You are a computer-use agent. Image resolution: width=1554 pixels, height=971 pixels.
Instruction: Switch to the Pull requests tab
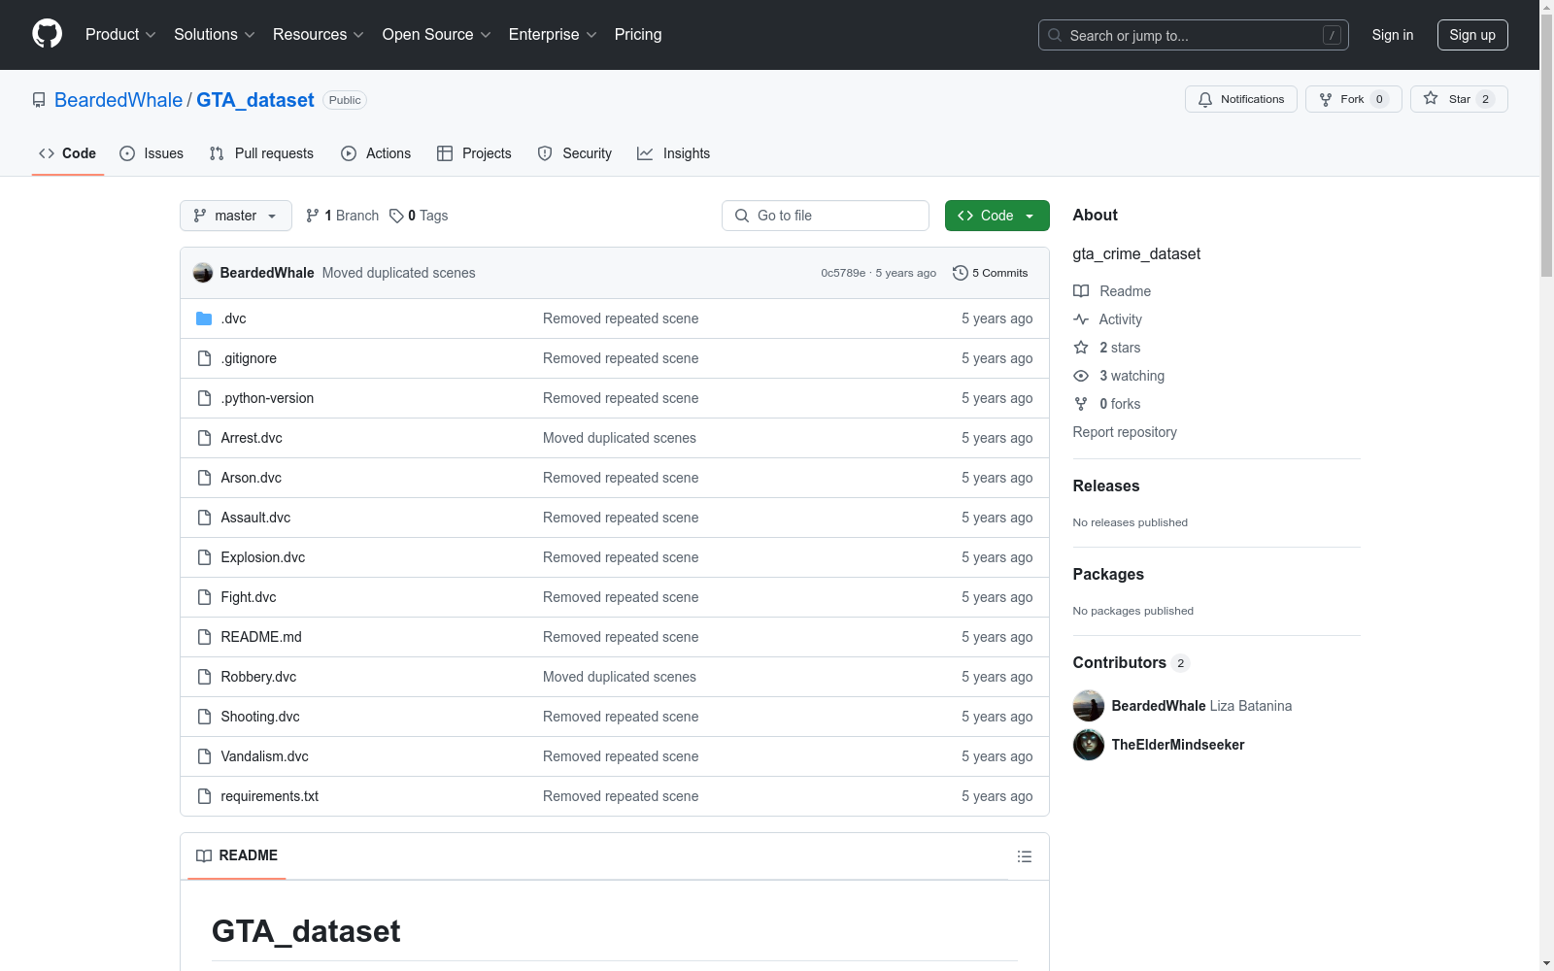pyautogui.click(x=261, y=153)
